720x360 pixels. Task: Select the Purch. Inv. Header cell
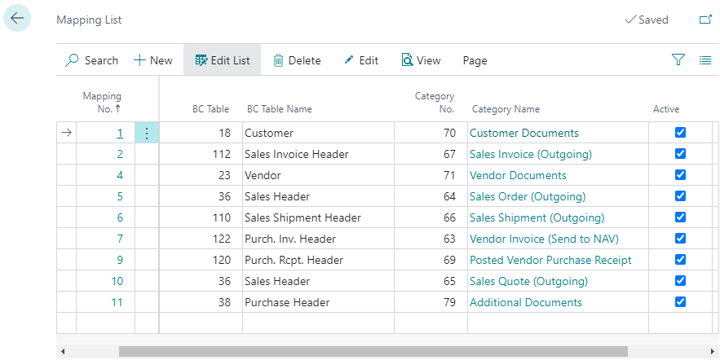[290, 239]
